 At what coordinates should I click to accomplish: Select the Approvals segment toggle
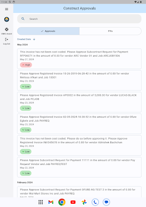tap(48, 31)
